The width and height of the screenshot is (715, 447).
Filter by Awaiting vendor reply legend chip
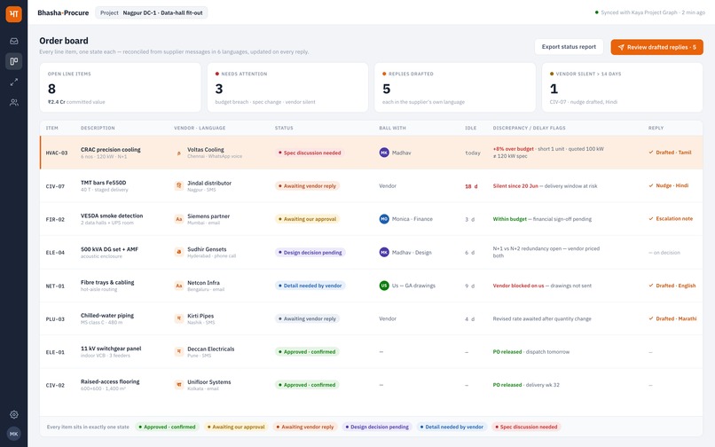click(x=304, y=427)
